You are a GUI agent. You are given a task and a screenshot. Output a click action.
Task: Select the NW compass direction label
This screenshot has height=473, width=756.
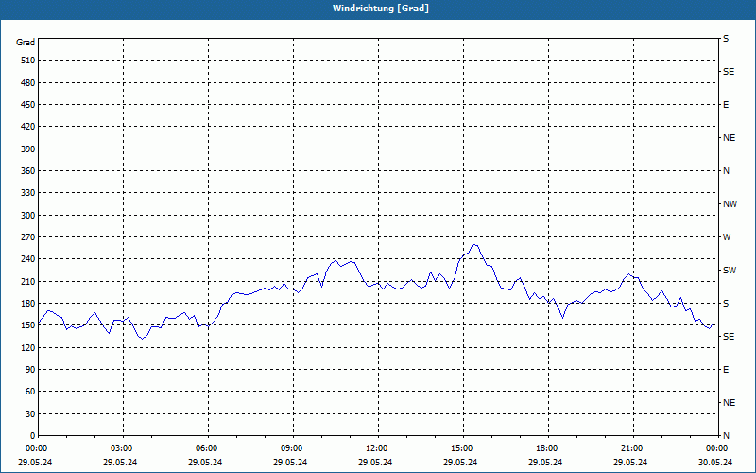coord(730,204)
